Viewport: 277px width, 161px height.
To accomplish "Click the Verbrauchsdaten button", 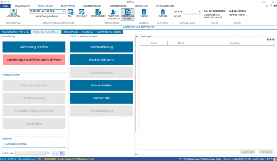I will tap(101, 85).
